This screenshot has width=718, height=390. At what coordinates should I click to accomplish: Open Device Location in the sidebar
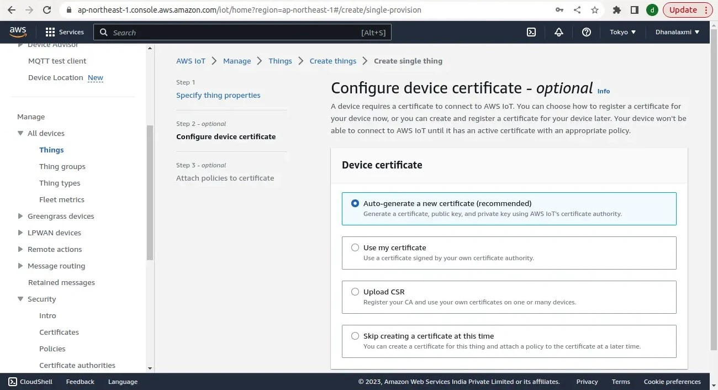pos(56,77)
